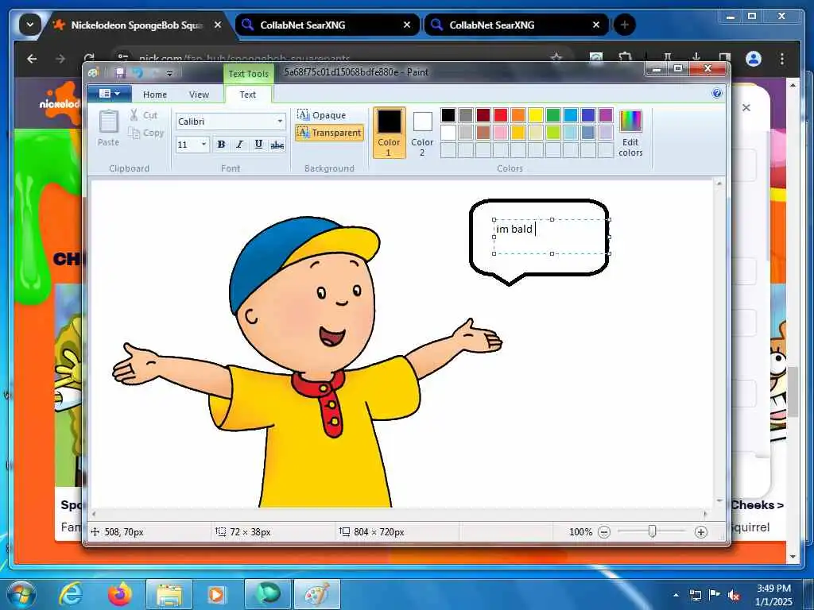The height and width of the screenshot is (610, 814).
Task: Open the Paint file menu button
Action: click(109, 94)
